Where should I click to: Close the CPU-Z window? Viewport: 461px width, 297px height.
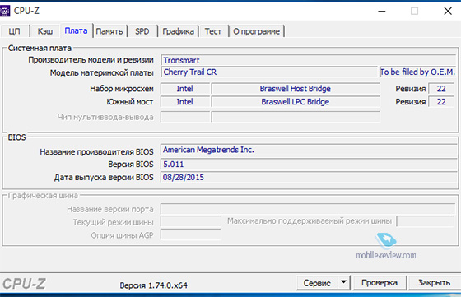[448, 12]
